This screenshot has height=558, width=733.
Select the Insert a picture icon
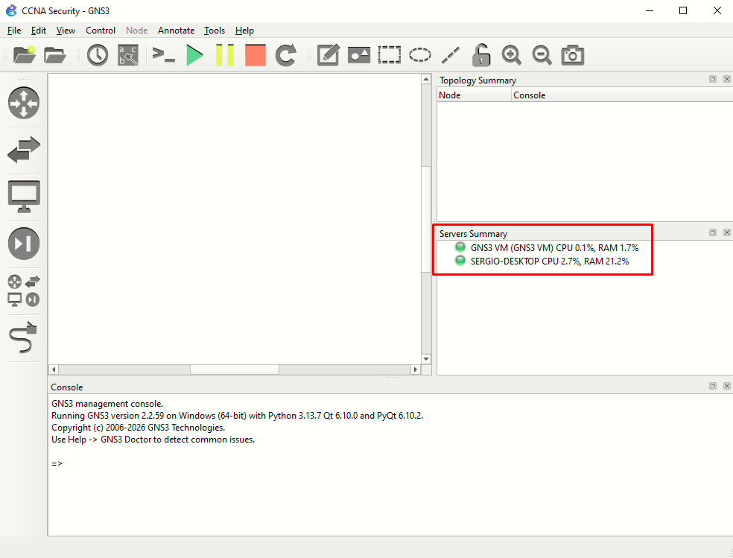[x=359, y=55]
